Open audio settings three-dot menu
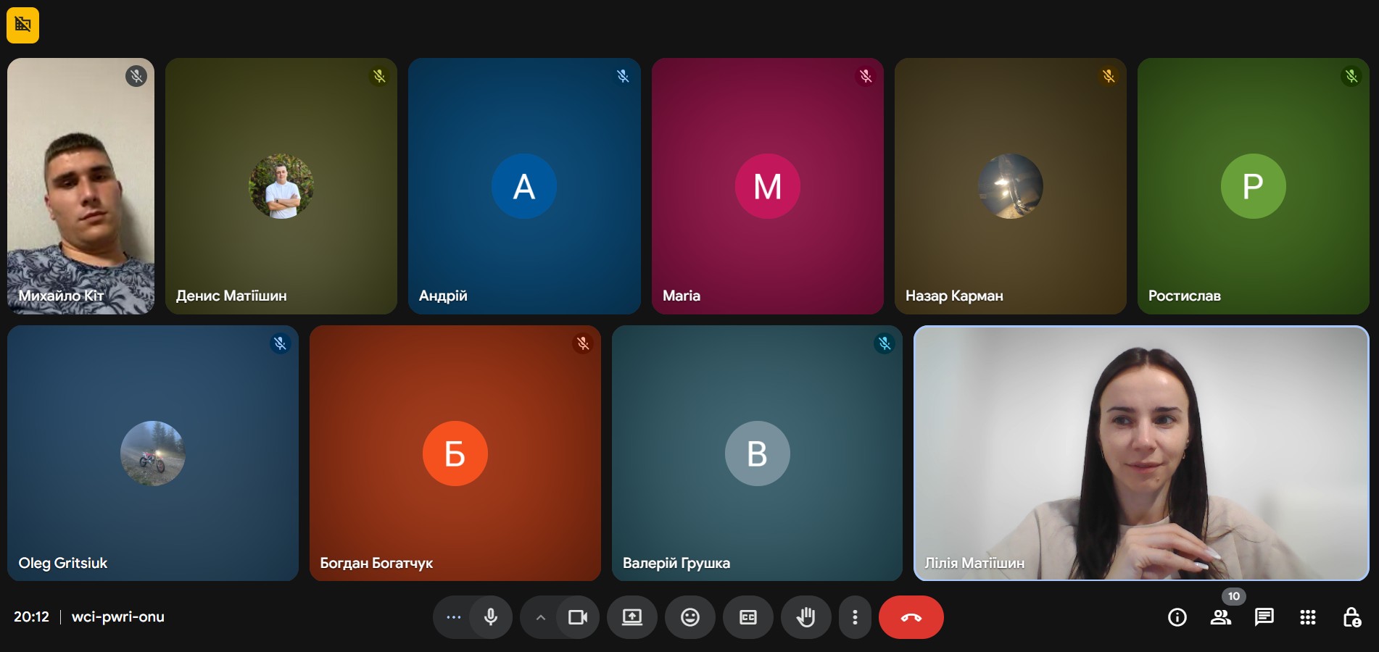This screenshot has width=1379, height=652. (454, 617)
